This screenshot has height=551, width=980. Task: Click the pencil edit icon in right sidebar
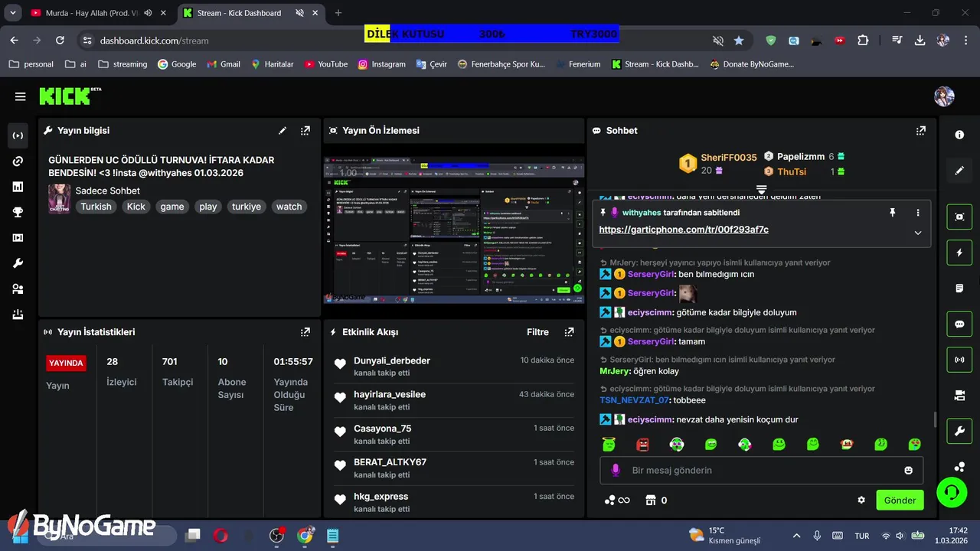click(959, 171)
